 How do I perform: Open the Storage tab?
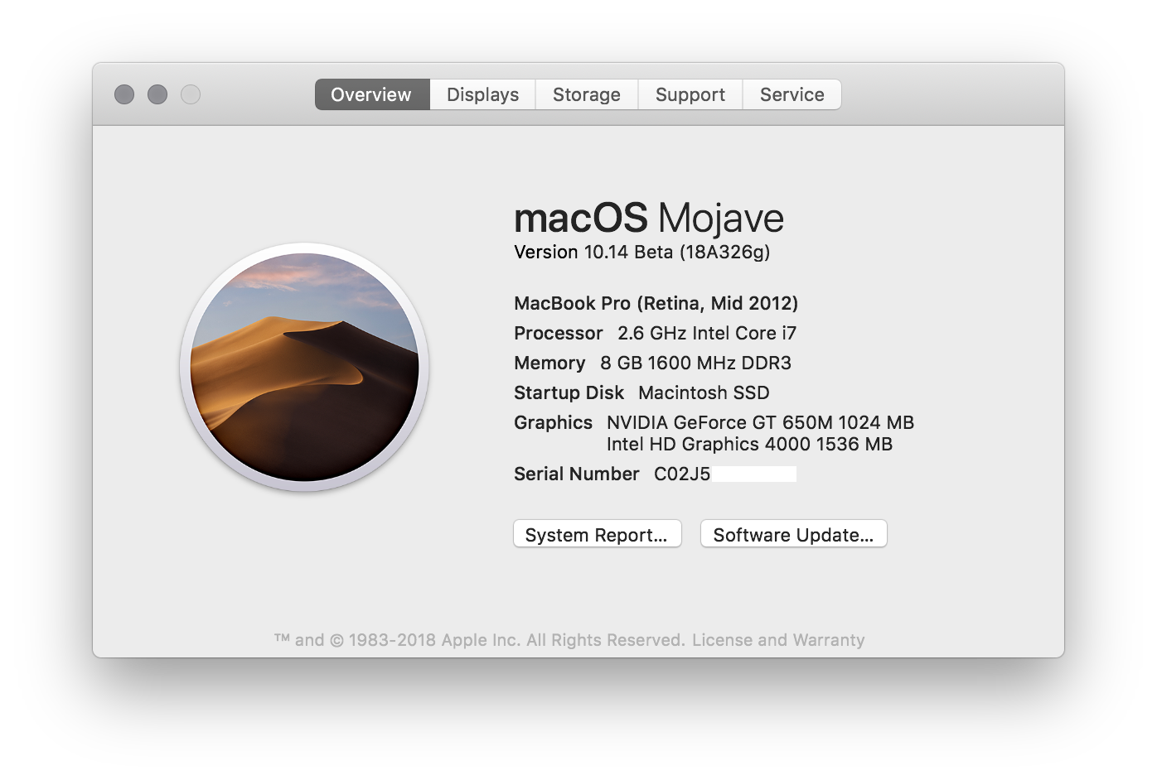pos(587,94)
